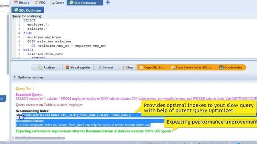The height and width of the screenshot is (144, 257).
Task: Copy Create Index SQL script
Action: pyautogui.click(x=192, y=68)
